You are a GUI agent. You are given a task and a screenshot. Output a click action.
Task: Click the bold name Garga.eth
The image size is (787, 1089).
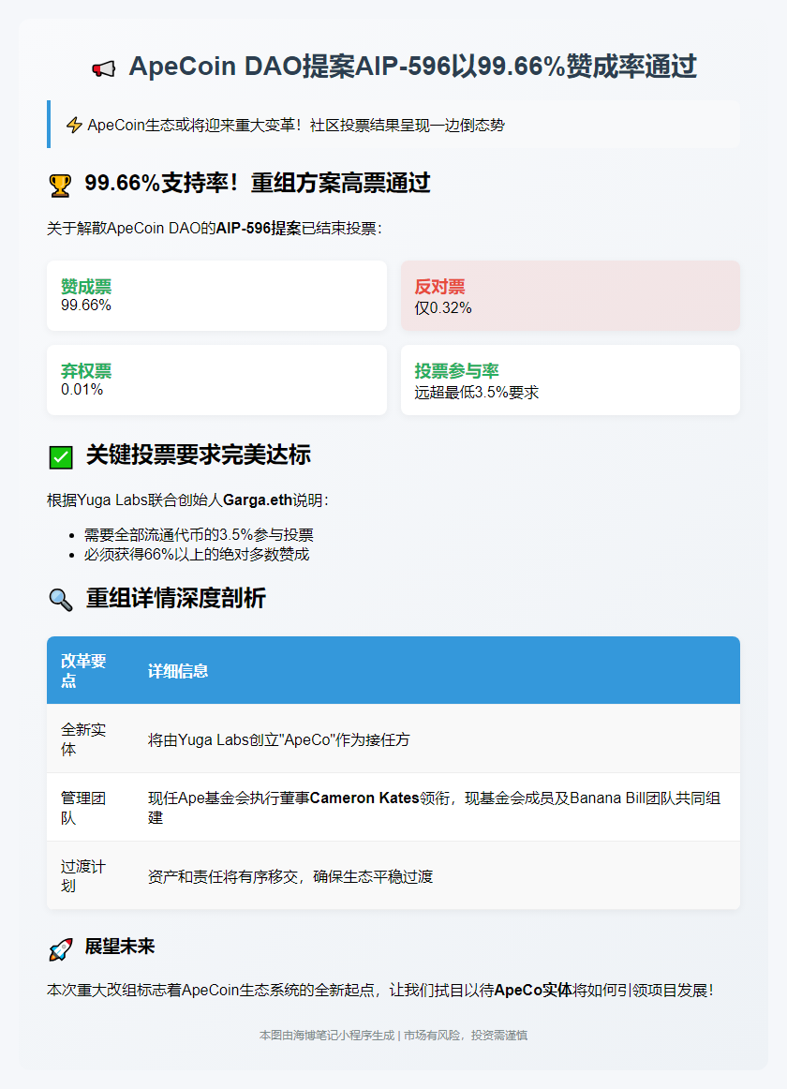tap(258, 500)
